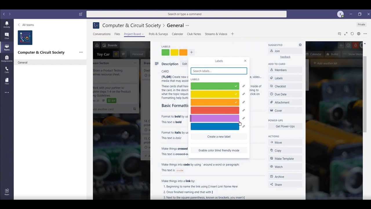371x209 pixels.
Task: Uncheck the yellow label
Action: click(x=215, y=94)
